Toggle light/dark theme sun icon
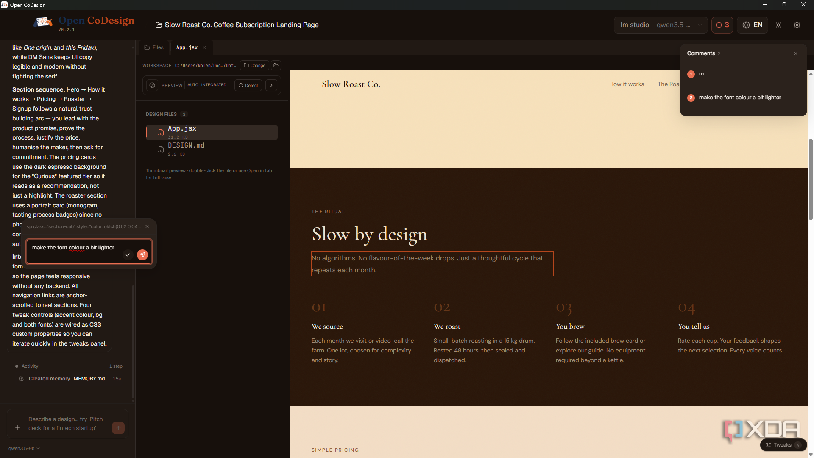Image resolution: width=814 pixels, height=458 pixels. point(778,25)
